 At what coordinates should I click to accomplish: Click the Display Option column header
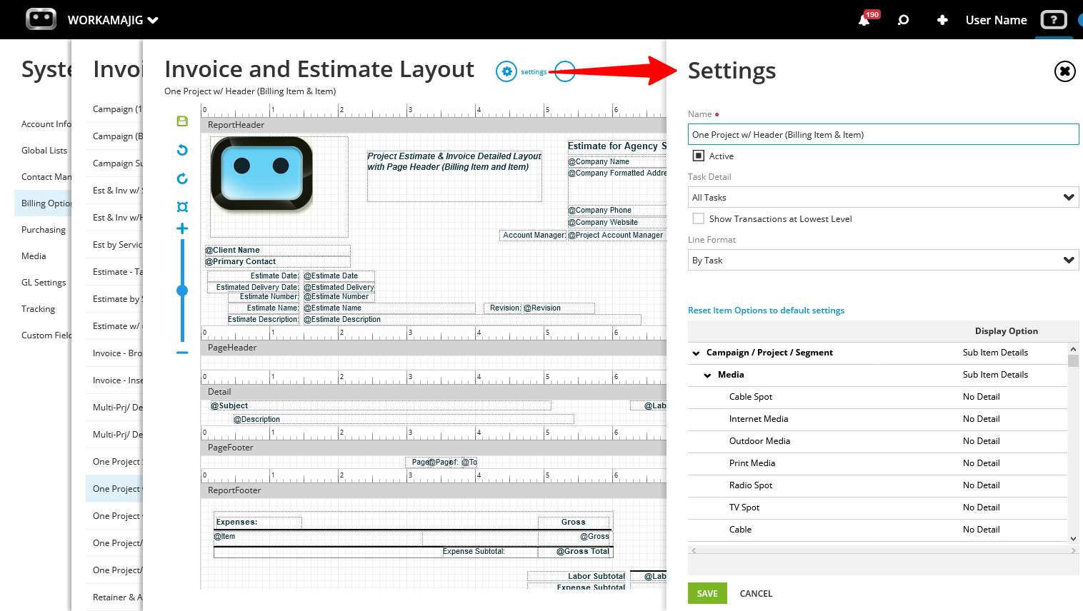(1006, 331)
